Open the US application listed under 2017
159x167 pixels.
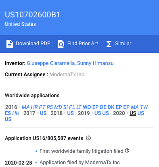pyautogui.click(x=43, y=113)
